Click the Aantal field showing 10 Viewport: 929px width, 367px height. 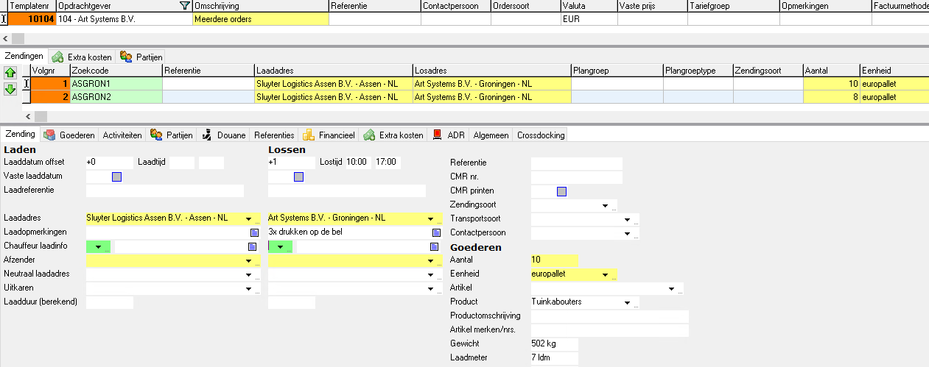[553, 260]
